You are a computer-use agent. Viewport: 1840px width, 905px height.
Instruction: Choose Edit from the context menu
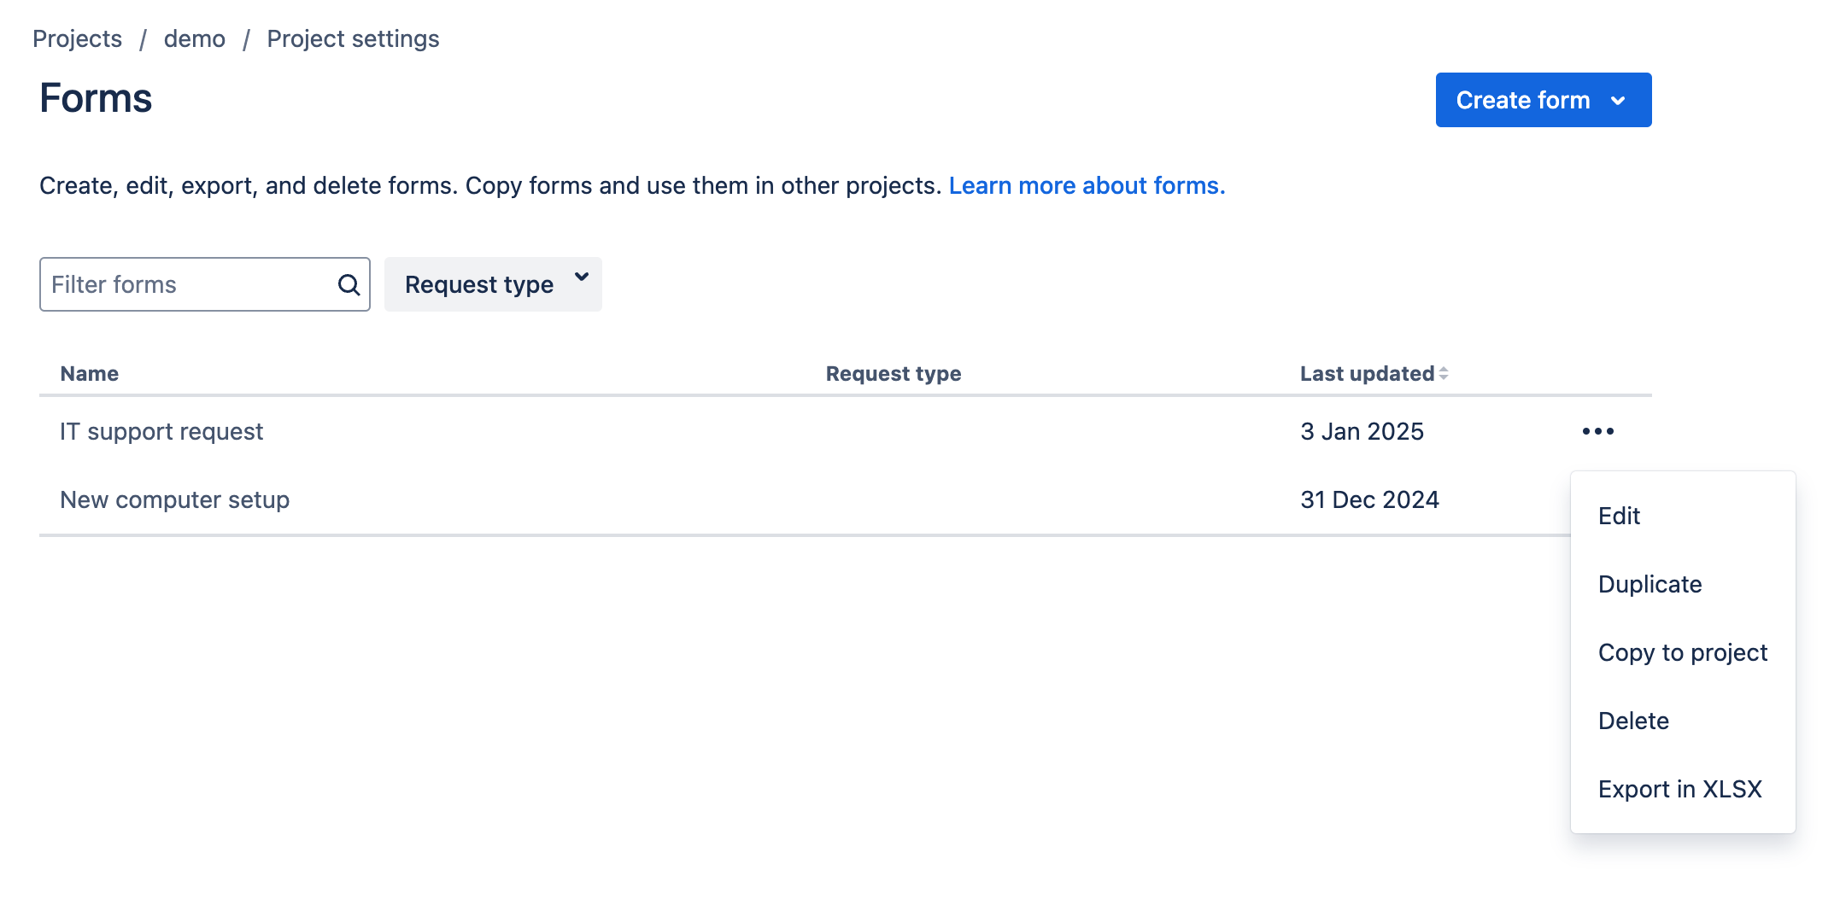pos(1683,516)
